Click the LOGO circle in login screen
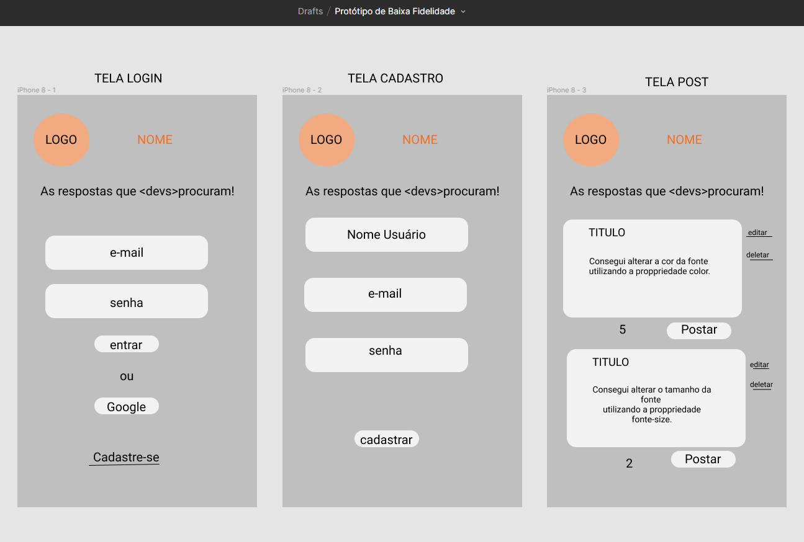 pos(61,140)
